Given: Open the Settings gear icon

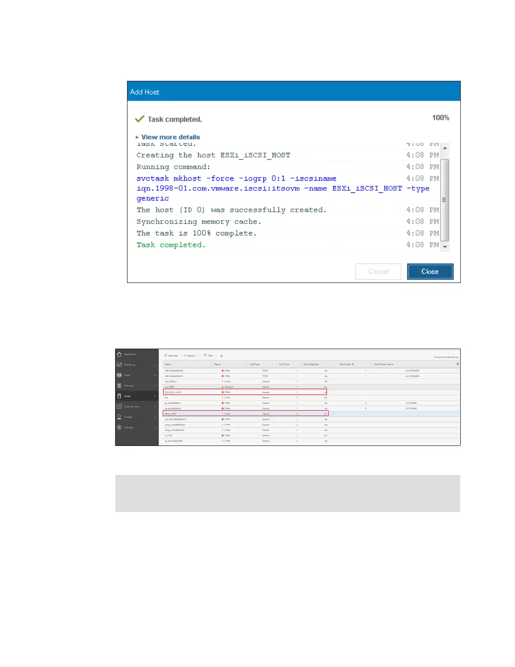Looking at the screenshot, I should [119, 427].
